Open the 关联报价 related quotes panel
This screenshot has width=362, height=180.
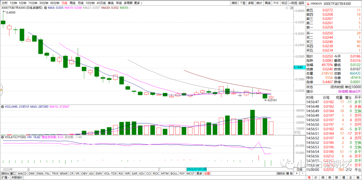[x=17, y=178]
